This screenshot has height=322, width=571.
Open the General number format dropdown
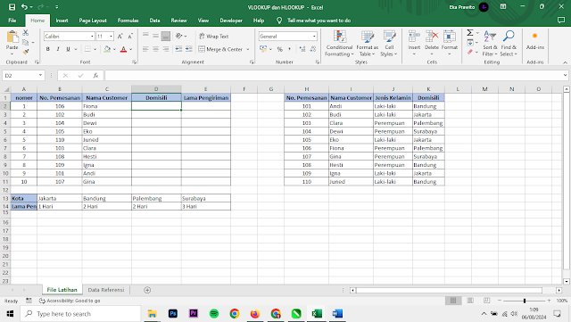(314, 37)
